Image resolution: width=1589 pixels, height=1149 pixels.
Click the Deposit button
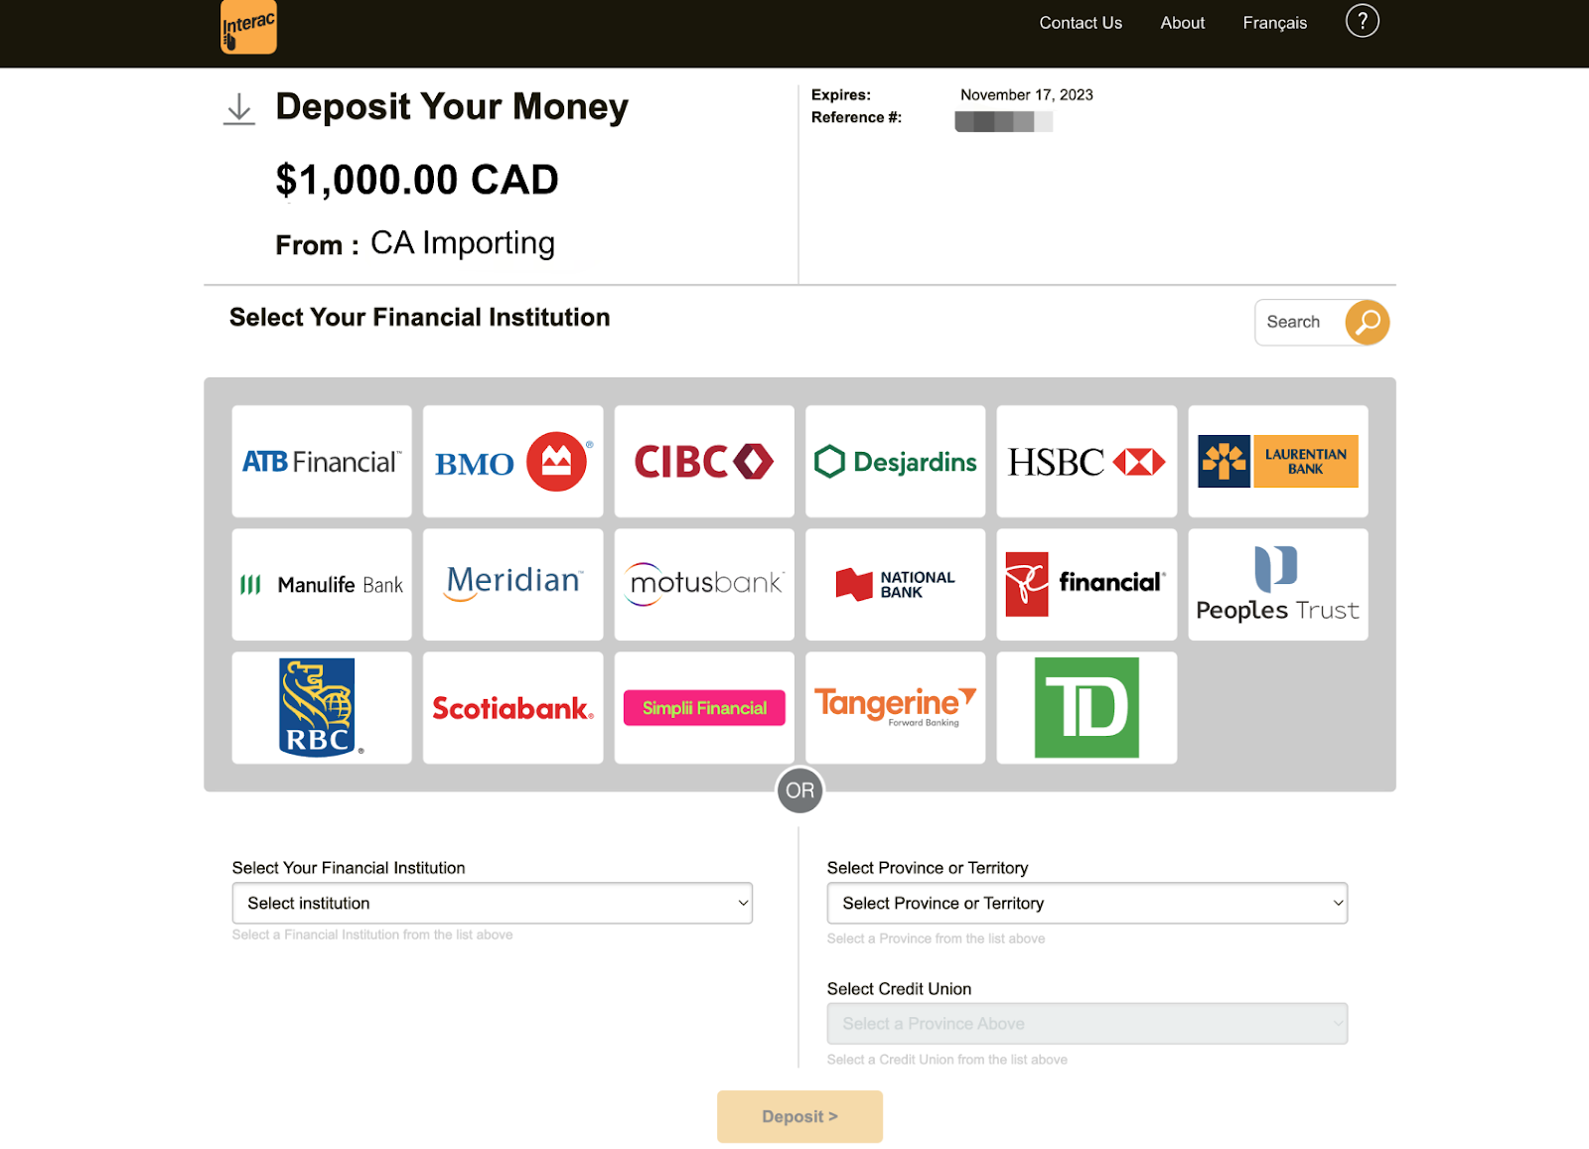799,1115
